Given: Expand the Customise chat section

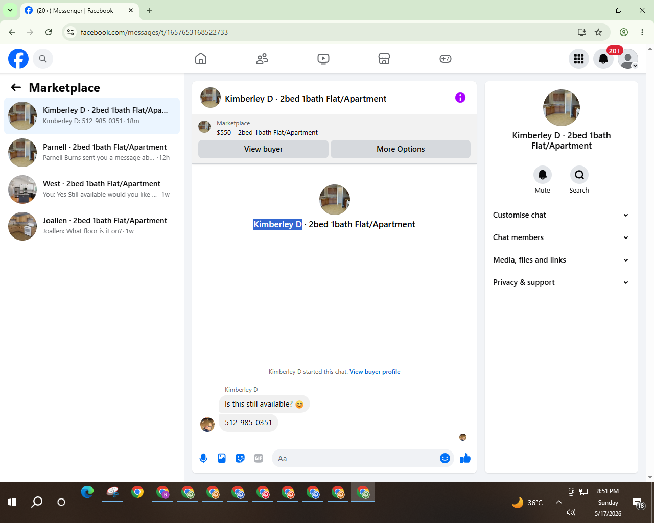Looking at the screenshot, I should pos(561,215).
